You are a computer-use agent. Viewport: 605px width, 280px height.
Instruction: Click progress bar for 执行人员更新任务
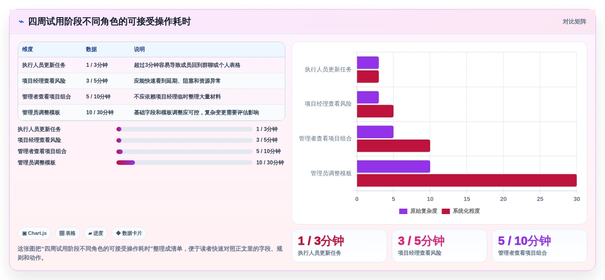coord(184,129)
